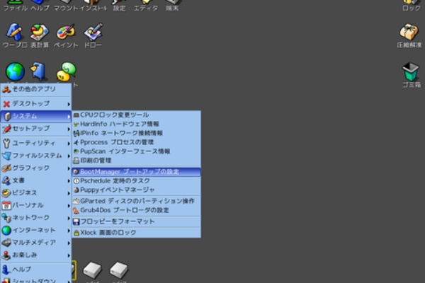This screenshot has width=425, height=283.
Task: Choose フロッピーをフォーマット
Action: [136, 221]
